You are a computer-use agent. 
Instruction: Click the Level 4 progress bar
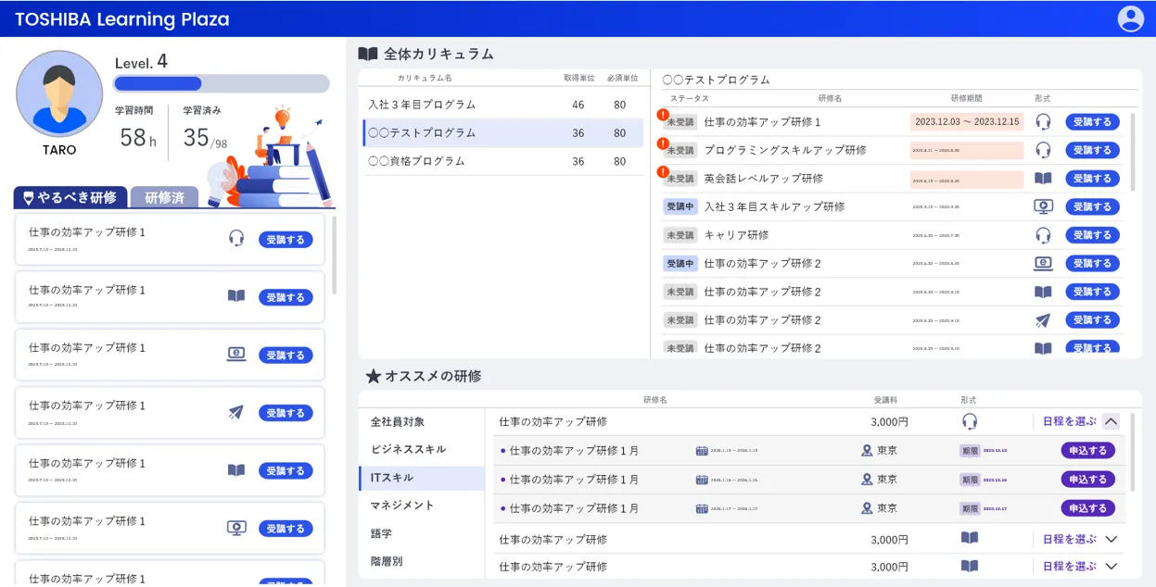click(222, 83)
